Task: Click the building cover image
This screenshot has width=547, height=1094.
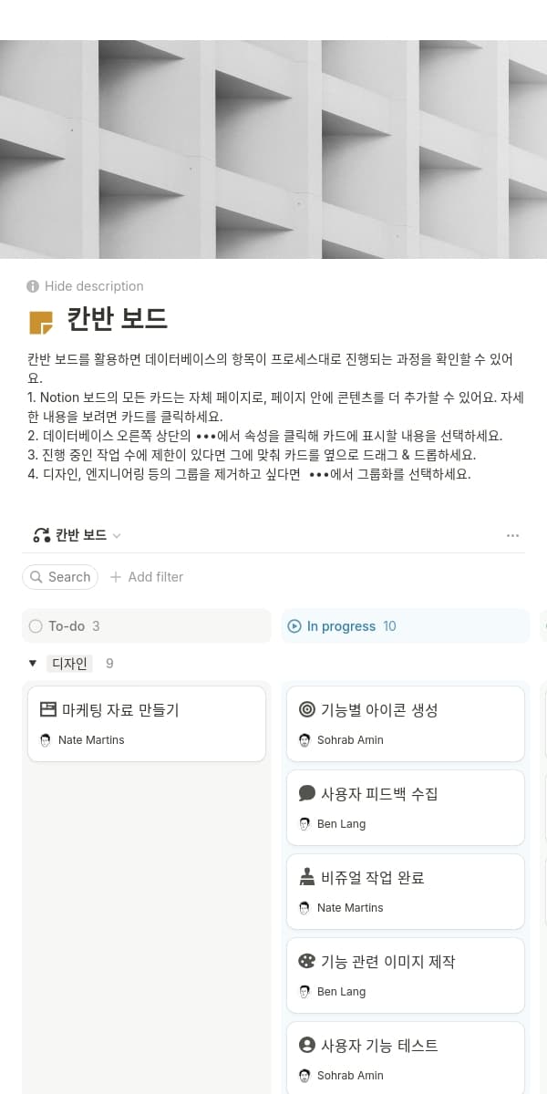Action: pos(273,150)
